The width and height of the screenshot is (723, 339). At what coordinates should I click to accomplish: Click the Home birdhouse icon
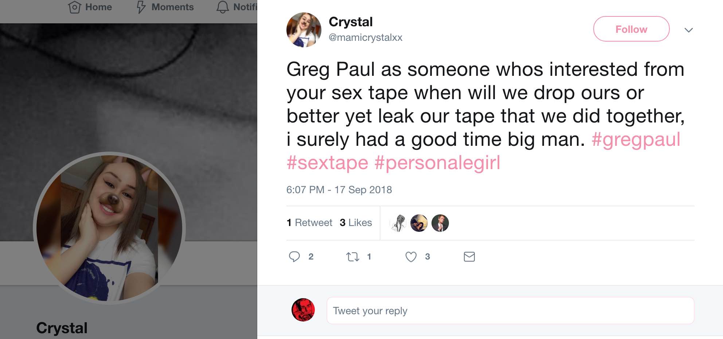click(74, 7)
